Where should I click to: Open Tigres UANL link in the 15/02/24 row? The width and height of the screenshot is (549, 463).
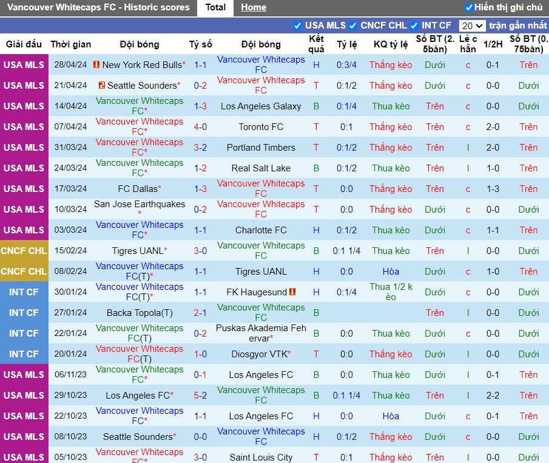(x=138, y=251)
